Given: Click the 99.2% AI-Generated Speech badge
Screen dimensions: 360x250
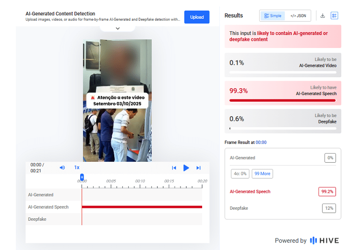Looking at the screenshot, I should click(x=327, y=191).
